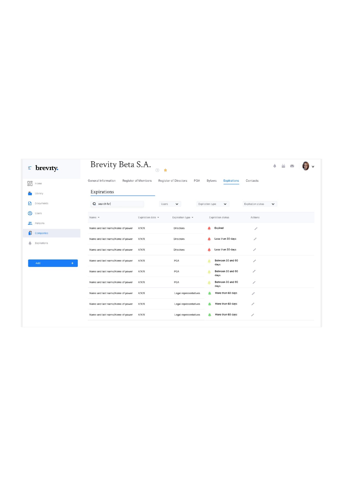Open Home from the sidebar
The image size is (343, 486).
38,183
